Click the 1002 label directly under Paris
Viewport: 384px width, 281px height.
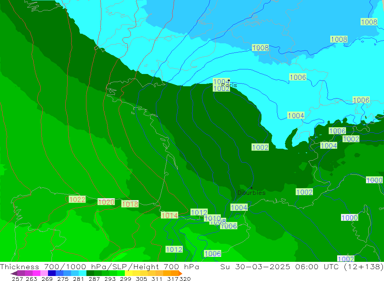coord(221,88)
